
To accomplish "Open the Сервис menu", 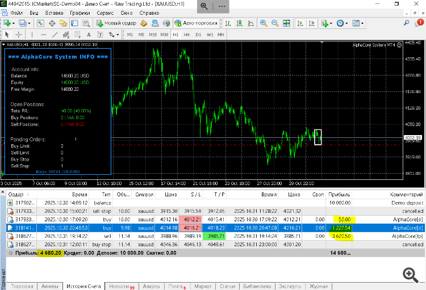I will click(x=104, y=12).
